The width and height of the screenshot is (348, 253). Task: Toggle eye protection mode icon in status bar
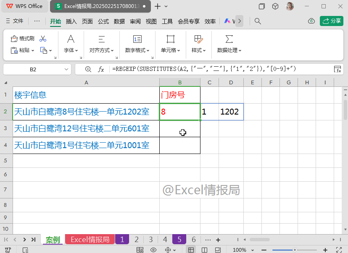[153, 250]
